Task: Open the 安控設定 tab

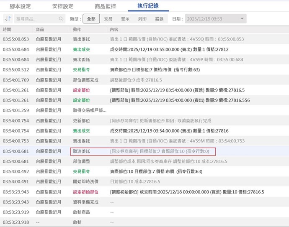Action: pyautogui.click(x=63, y=6)
